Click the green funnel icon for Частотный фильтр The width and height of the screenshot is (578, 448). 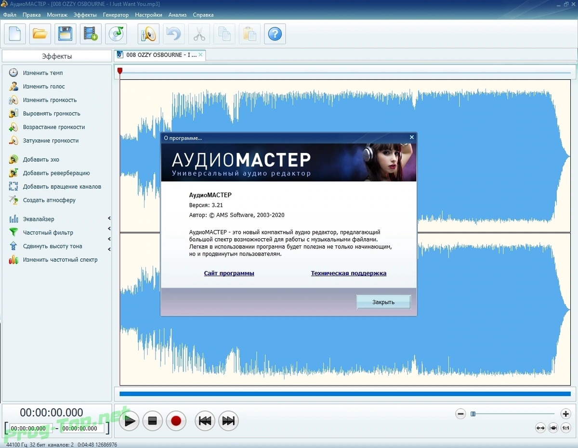[x=13, y=232]
